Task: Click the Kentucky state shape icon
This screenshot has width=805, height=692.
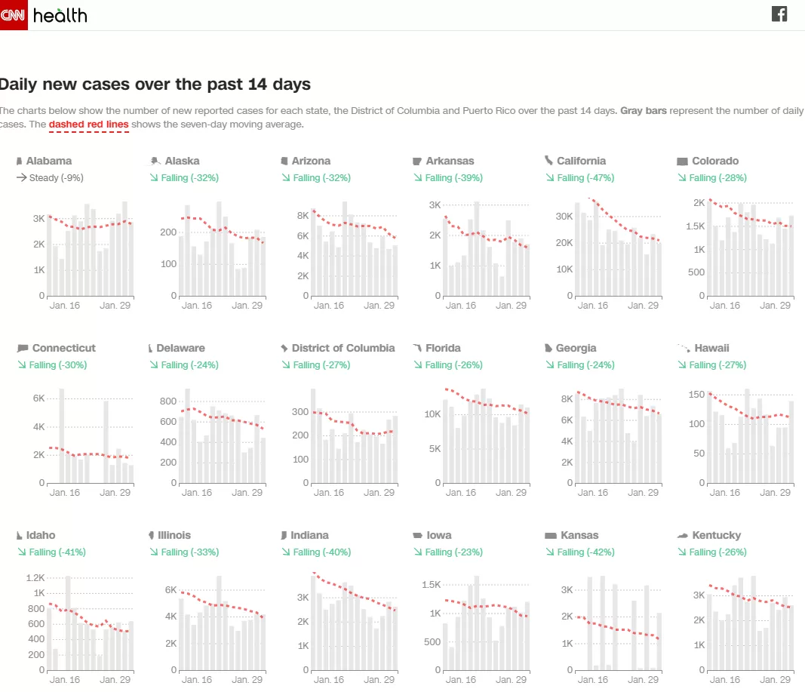Action: pos(682,536)
